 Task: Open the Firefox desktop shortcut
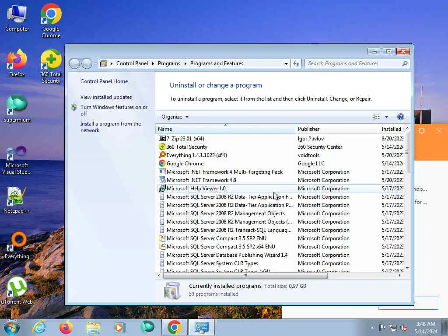[17, 63]
